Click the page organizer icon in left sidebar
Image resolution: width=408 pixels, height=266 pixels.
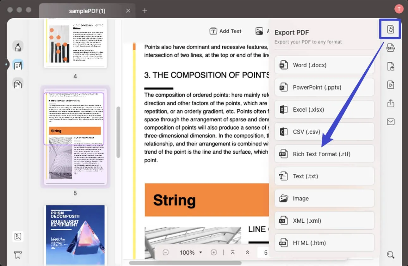click(18, 83)
